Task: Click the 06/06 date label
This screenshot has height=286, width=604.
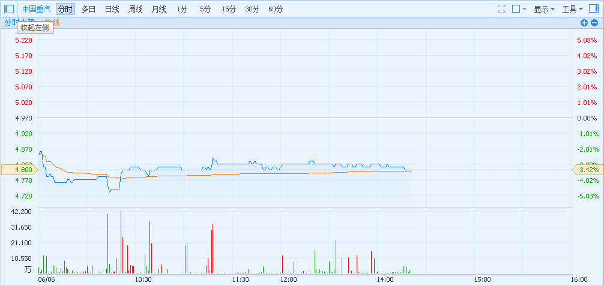Action: point(47,279)
